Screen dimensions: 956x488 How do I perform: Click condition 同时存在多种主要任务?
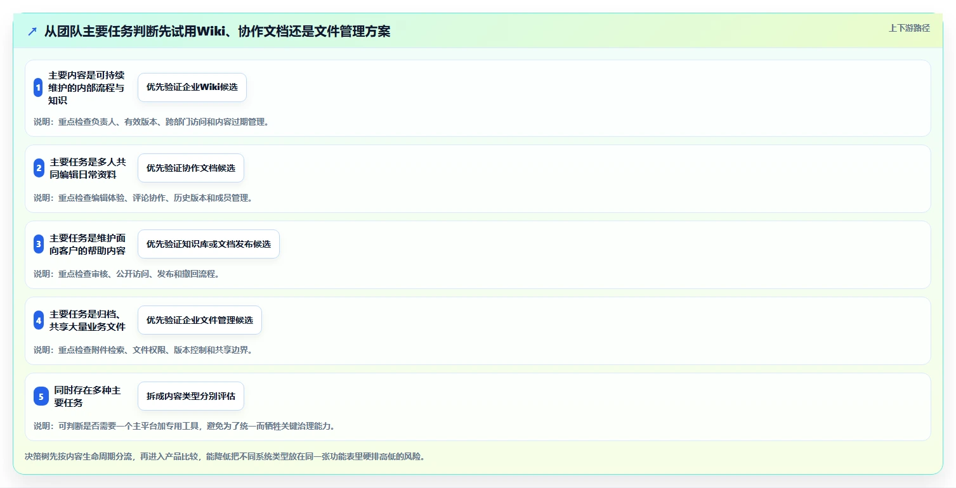(88, 396)
